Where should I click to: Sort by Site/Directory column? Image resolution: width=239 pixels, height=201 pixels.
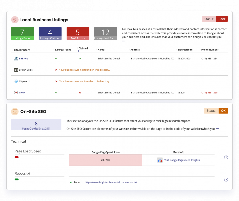click(22, 50)
